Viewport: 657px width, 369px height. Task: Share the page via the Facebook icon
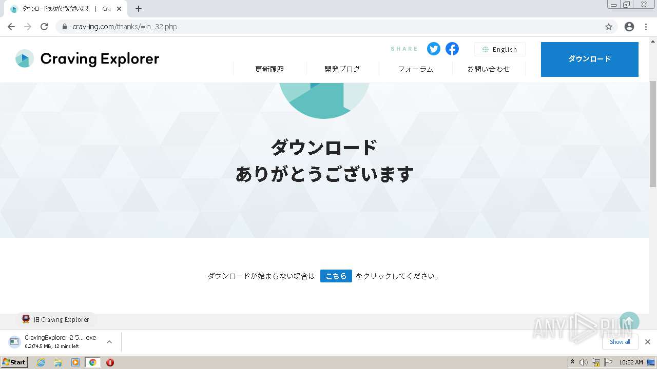pos(452,49)
